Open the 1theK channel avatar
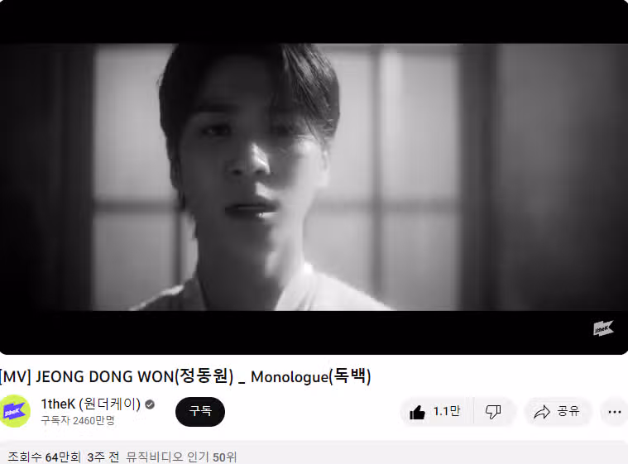Viewport: 628px width, 464px height. pyautogui.click(x=15, y=411)
